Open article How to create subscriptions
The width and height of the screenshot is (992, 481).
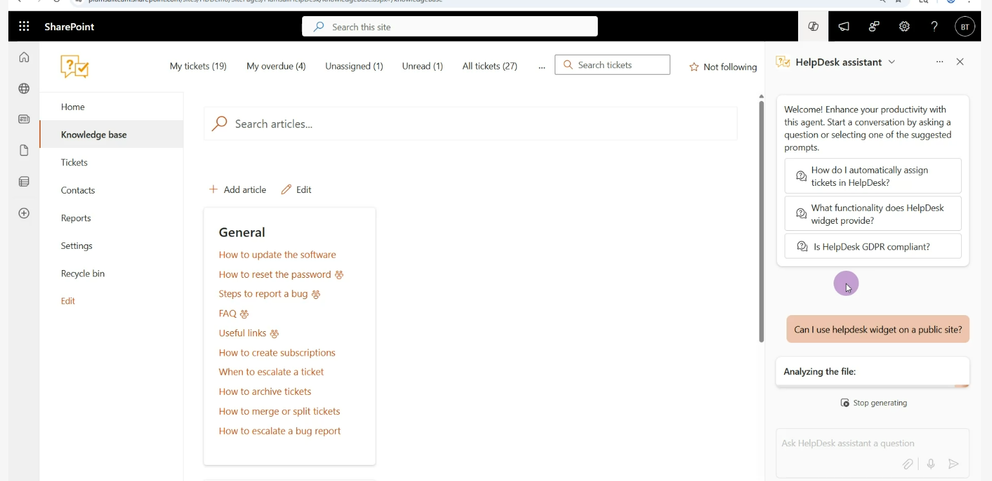tap(277, 352)
